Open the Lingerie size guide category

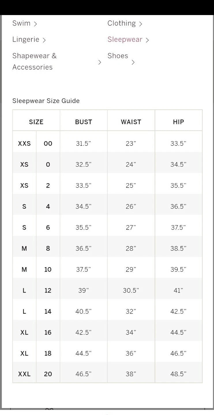[x=26, y=40]
